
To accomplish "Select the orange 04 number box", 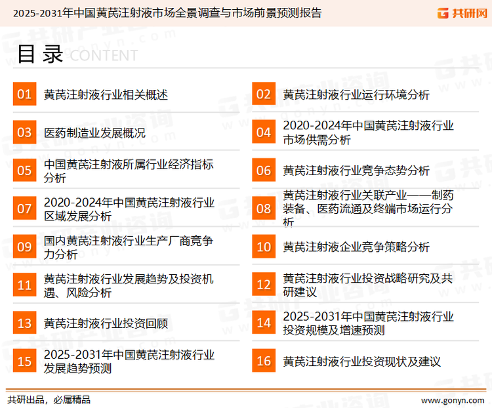I will pyautogui.click(x=264, y=132).
